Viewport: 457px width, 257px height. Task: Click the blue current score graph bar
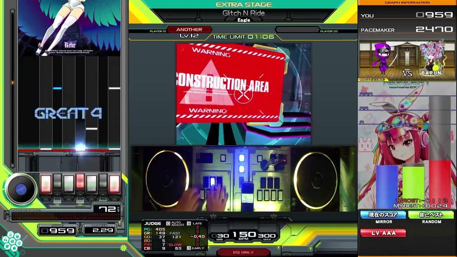point(387,187)
